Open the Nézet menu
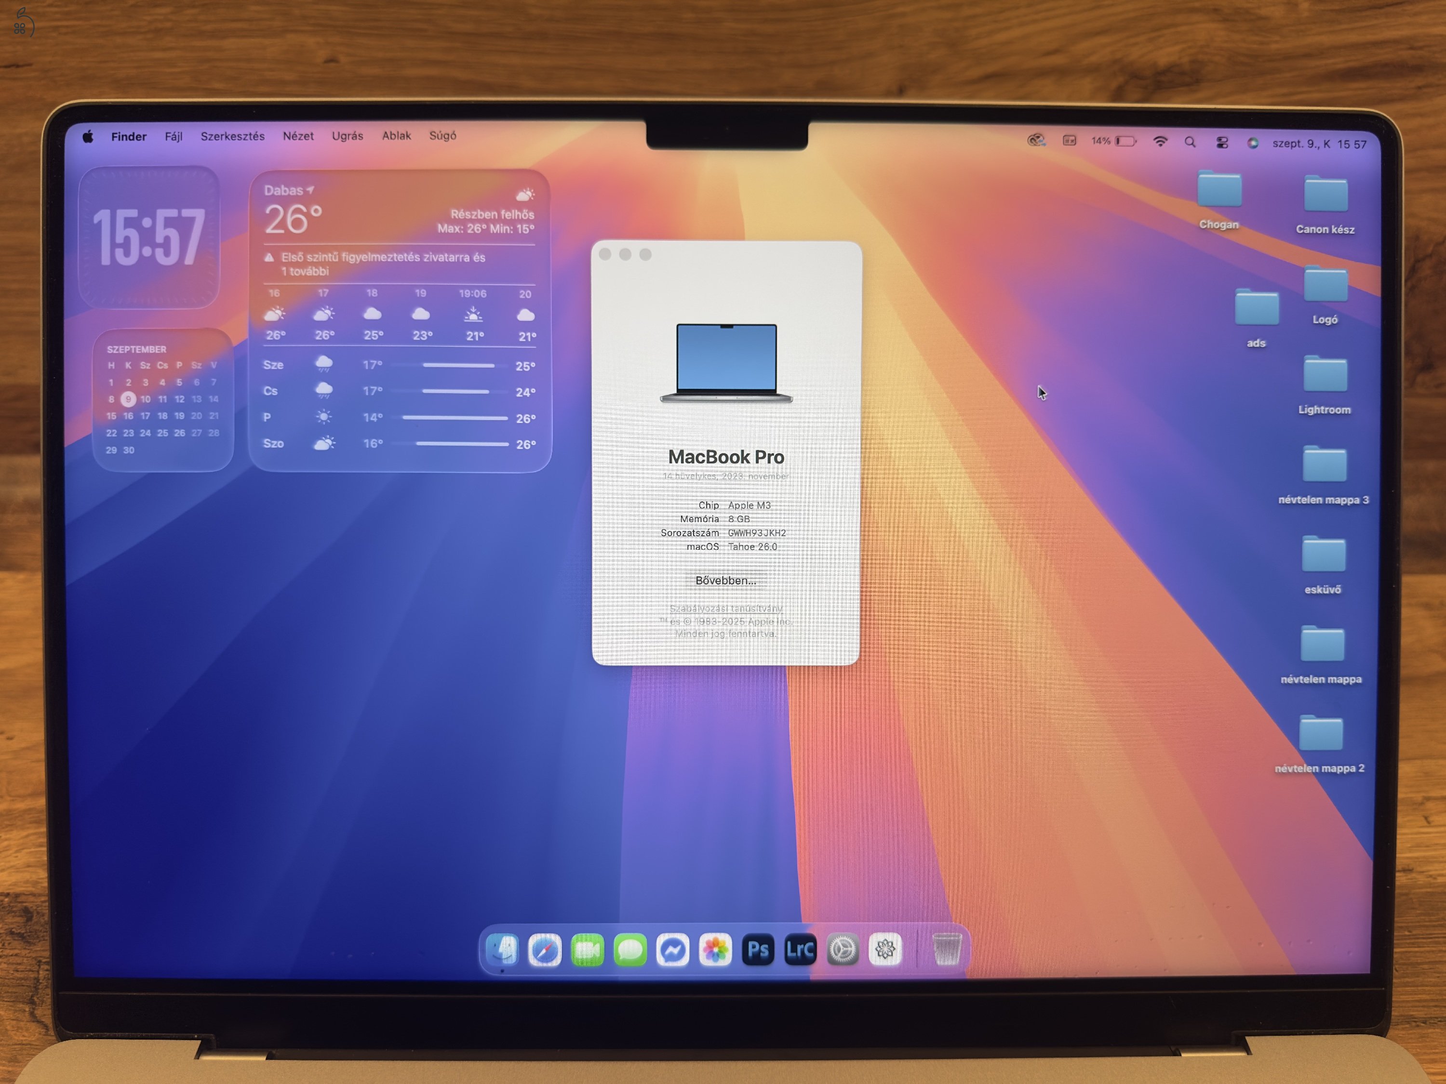The width and height of the screenshot is (1446, 1084). click(x=298, y=136)
